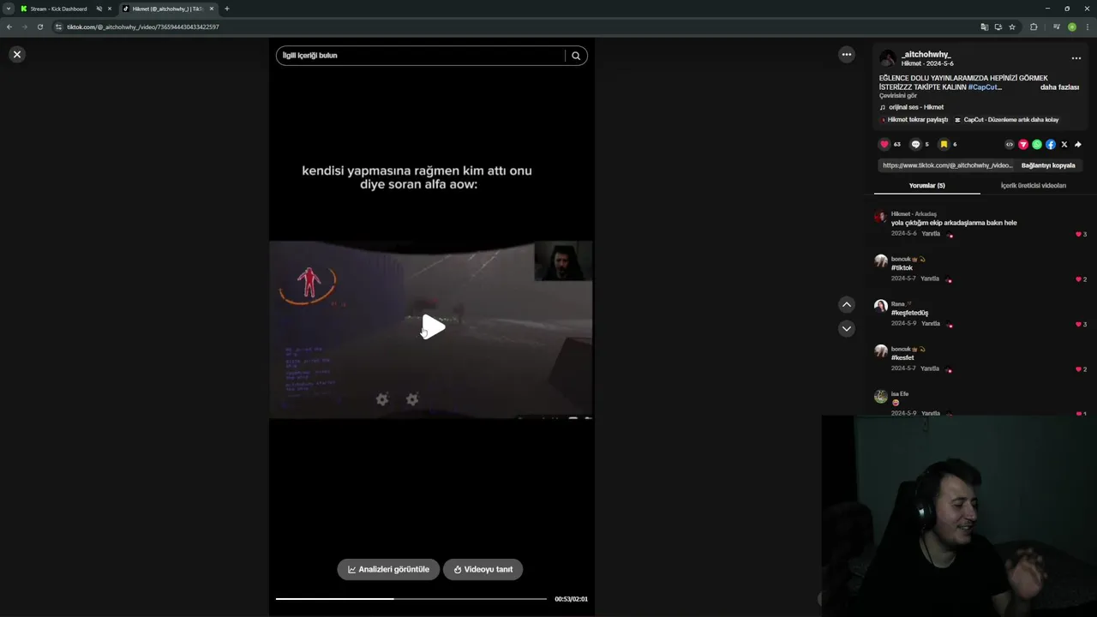Click Yanıtla under Rana's comment
1097x617 pixels.
click(x=931, y=323)
